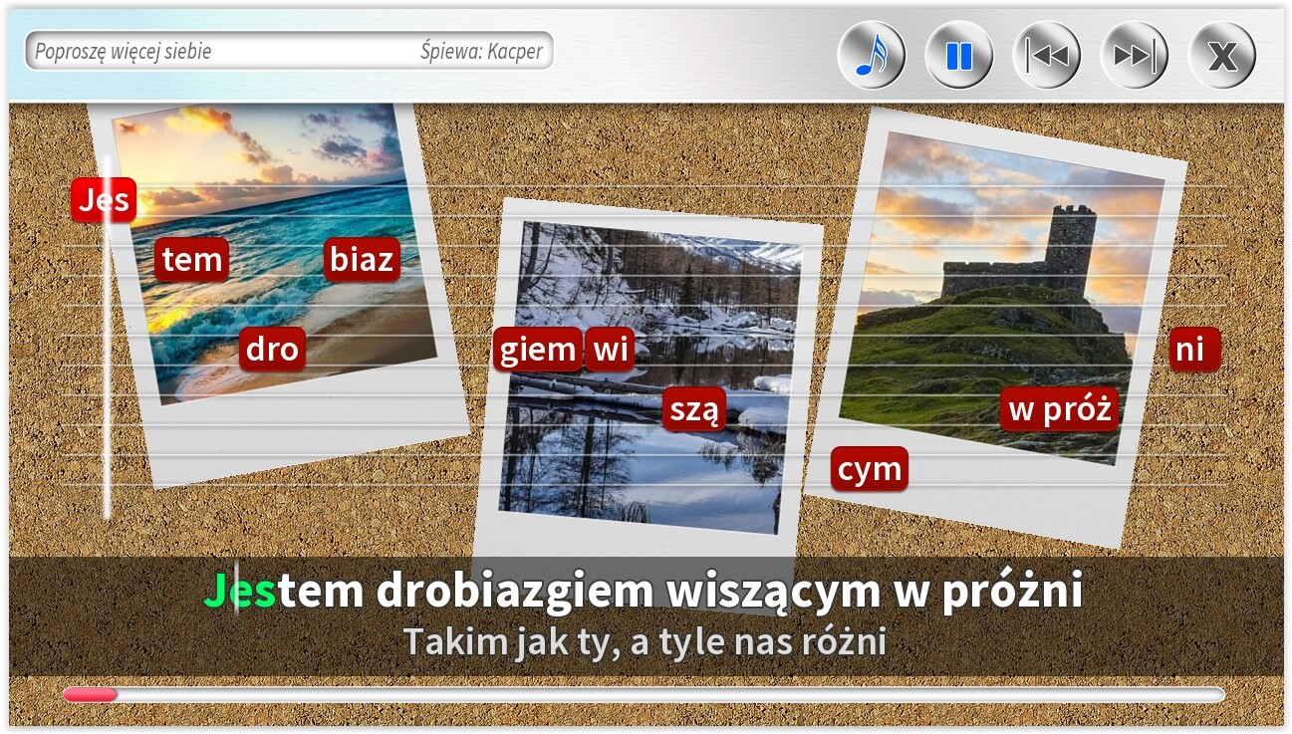Click the blue music note icon
This screenshot has width=1292, height=734.
pyautogui.click(x=872, y=55)
